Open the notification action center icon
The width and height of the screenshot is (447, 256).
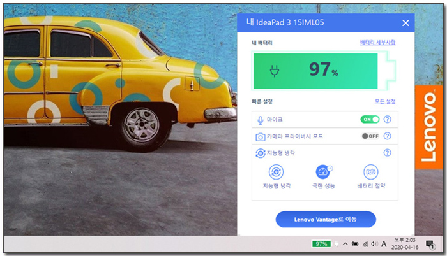tap(430, 245)
